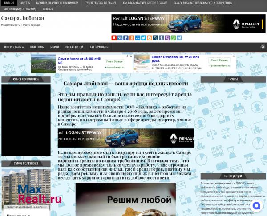Image resolution: width=267 pixels, height=216 pixels.
Task: Open the ADVERTS menu item
Action: tap(25, 3)
